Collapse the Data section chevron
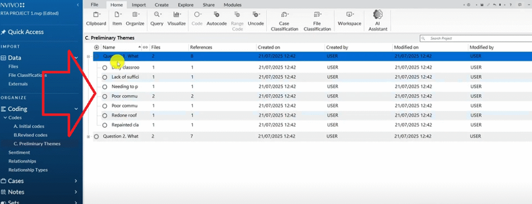 pos(76,58)
